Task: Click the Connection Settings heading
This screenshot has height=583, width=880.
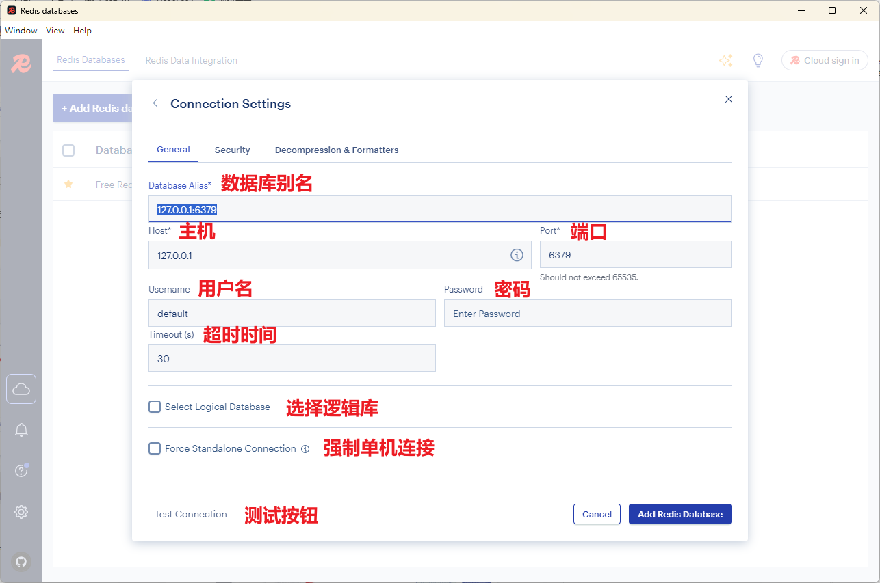Action: point(231,104)
